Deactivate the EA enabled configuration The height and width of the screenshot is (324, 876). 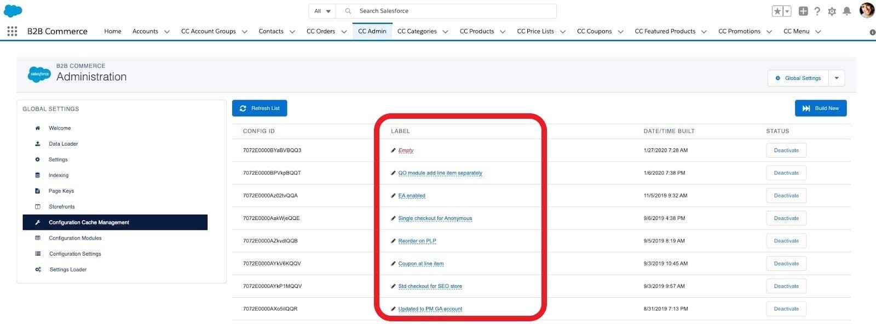pos(786,195)
